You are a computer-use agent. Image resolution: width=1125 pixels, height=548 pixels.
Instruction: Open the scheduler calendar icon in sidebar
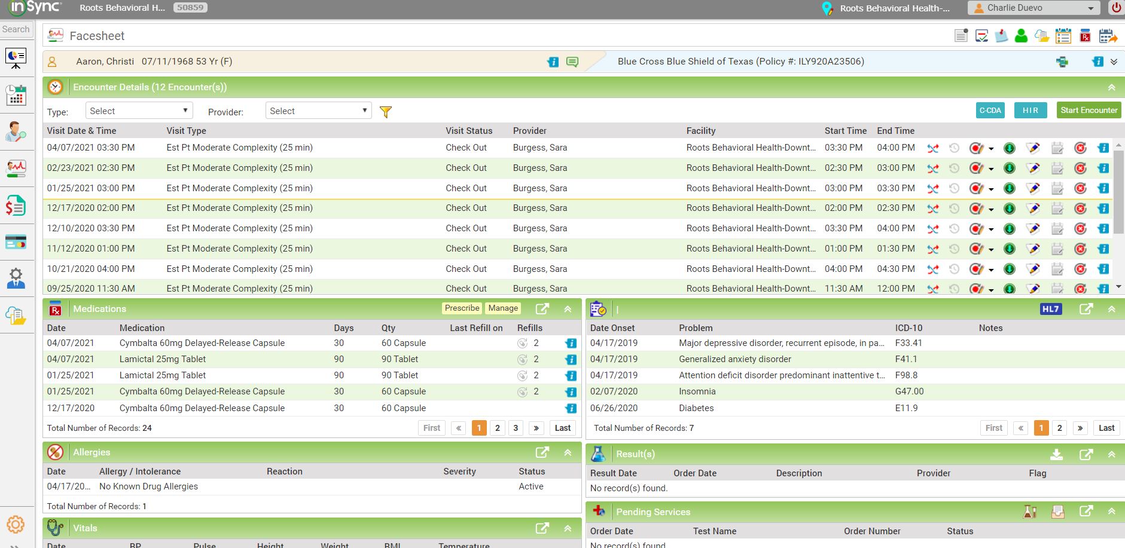(x=16, y=94)
